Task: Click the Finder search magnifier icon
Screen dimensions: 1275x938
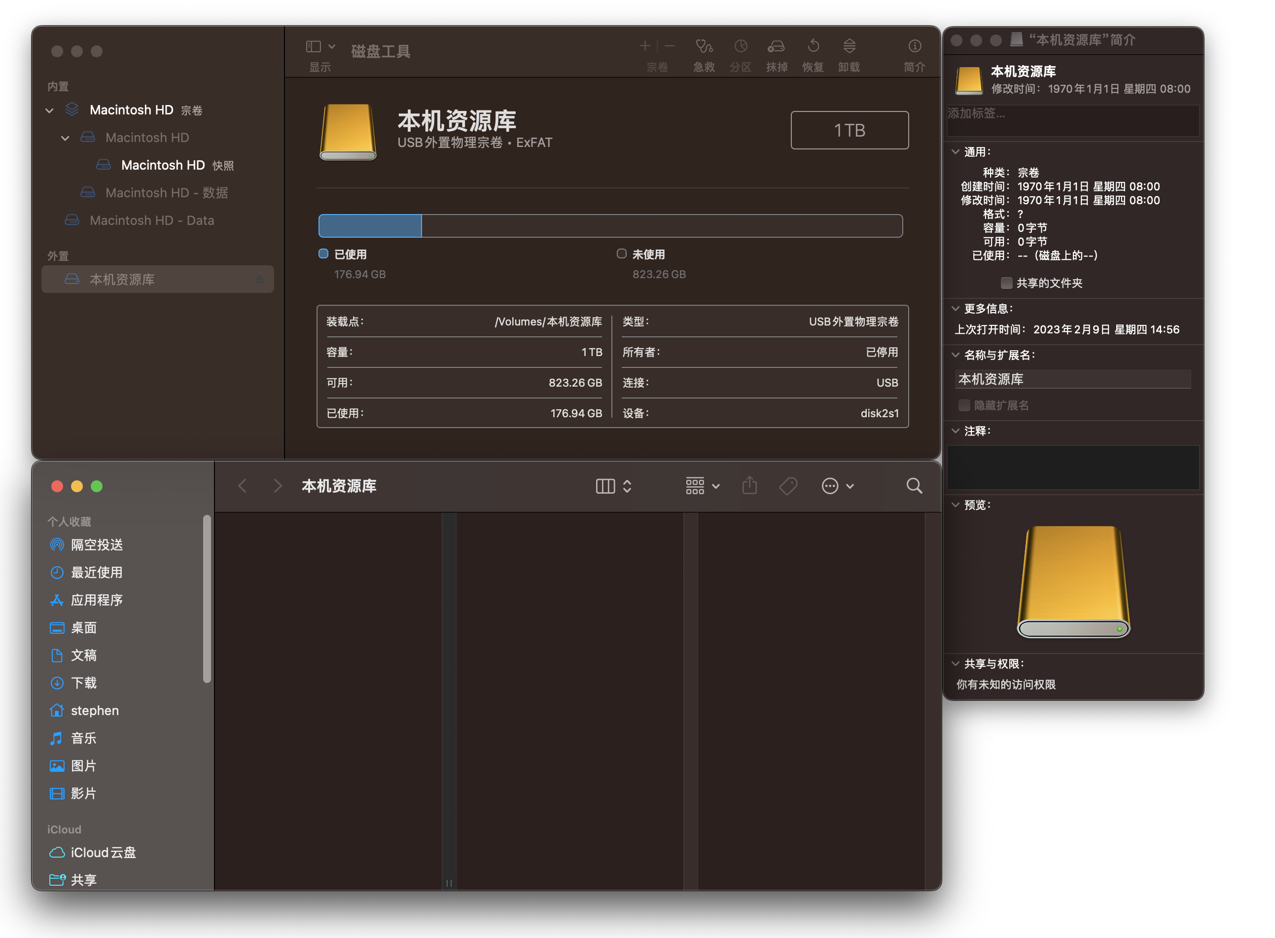Action: (x=914, y=486)
